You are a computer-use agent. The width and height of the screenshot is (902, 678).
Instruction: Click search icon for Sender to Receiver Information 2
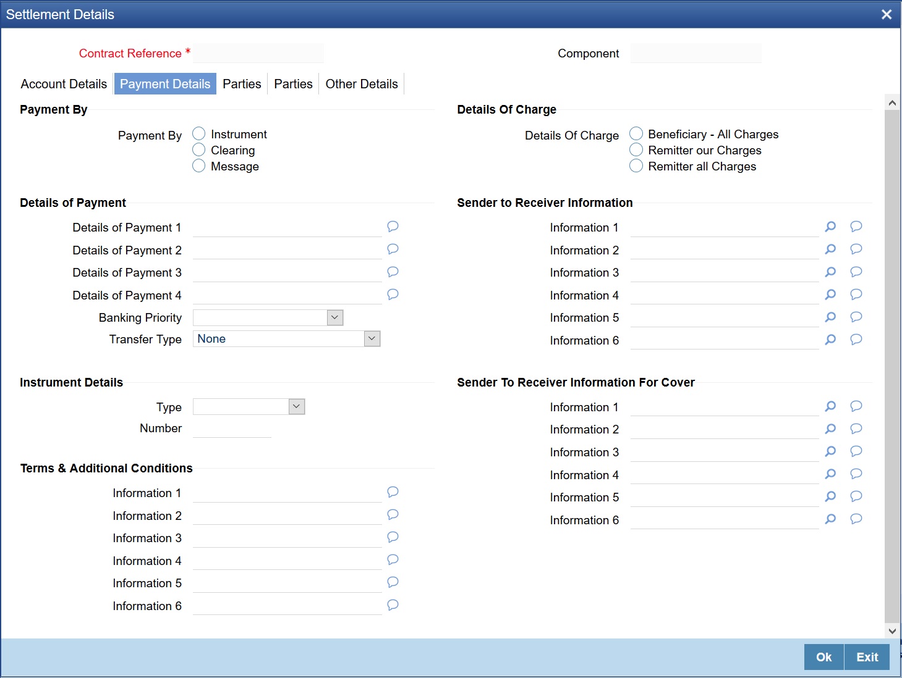tap(830, 249)
